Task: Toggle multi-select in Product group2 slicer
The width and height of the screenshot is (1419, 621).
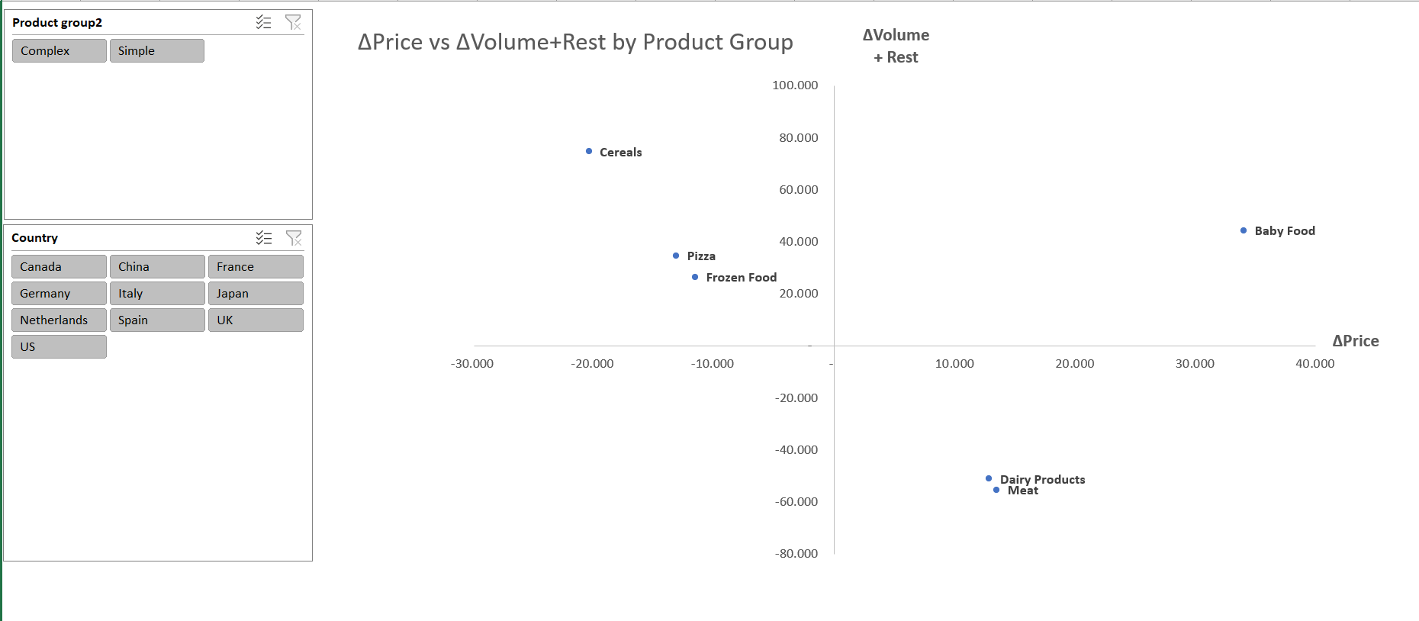Action: [263, 22]
